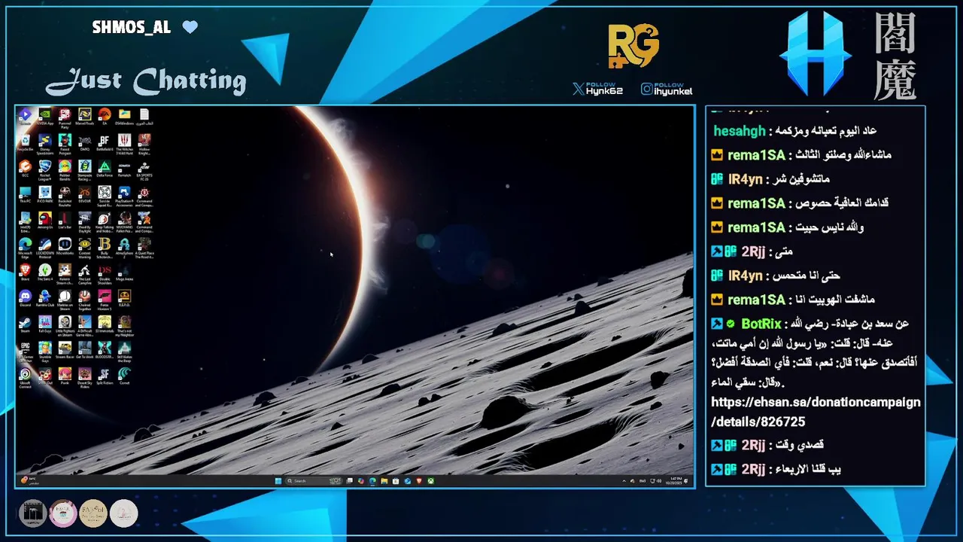Launch Split Fiction desktop shortcut
The height and width of the screenshot is (542, 963).
[105, 376]
